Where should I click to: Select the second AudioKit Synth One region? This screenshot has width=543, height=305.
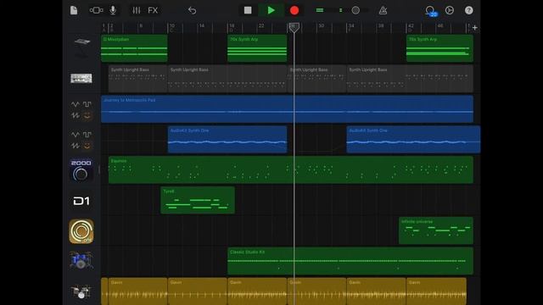413,139
